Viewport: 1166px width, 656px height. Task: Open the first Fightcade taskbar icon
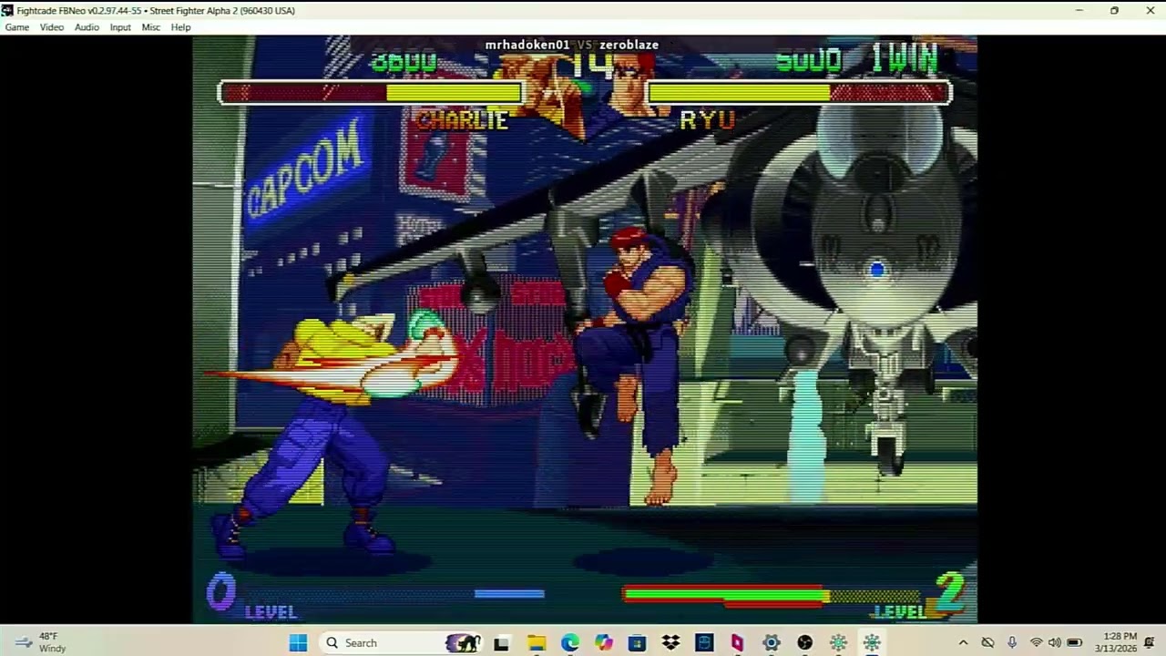(x=838, y=643)
